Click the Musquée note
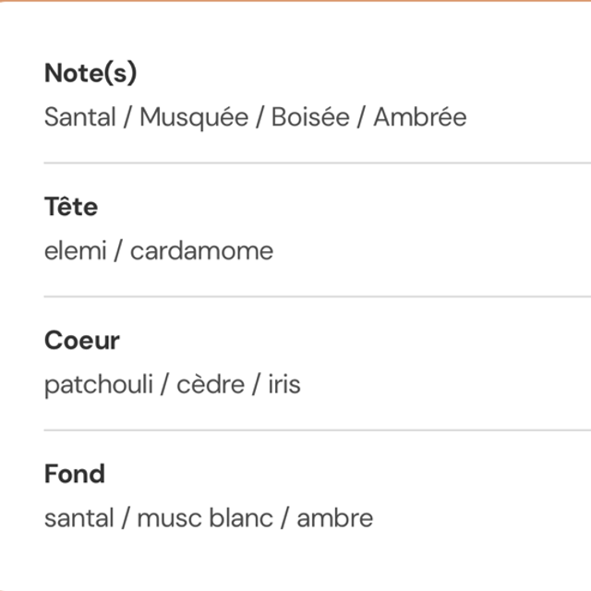 [x=194, y=117]
